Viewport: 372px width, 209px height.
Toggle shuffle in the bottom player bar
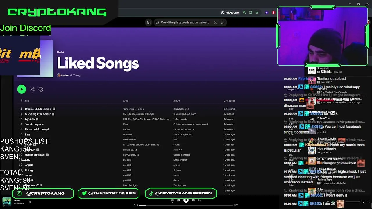tap(172, 200)
